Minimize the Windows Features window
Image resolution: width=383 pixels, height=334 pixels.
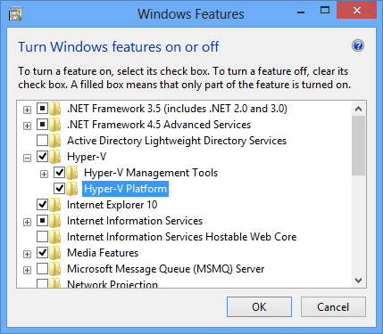301,12
